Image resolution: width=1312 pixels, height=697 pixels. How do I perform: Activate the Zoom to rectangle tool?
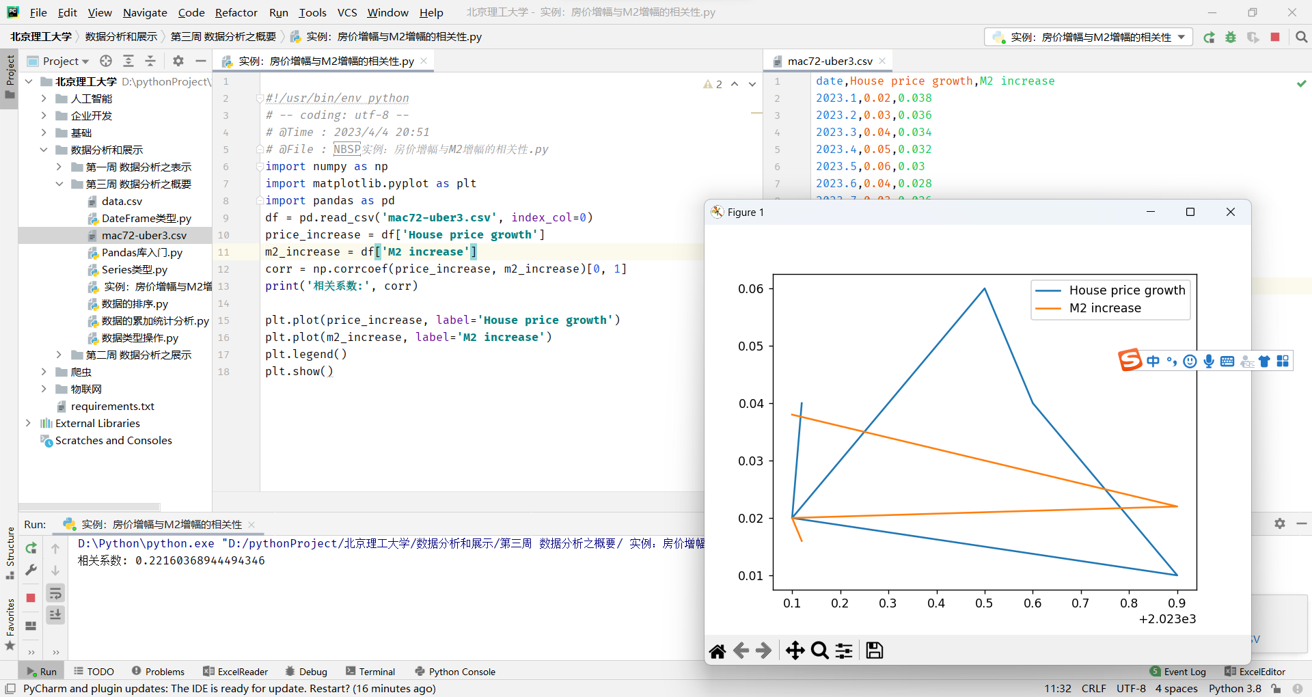819,651
